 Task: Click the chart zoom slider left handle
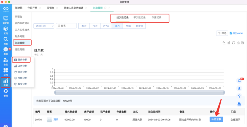pos(55,92)
